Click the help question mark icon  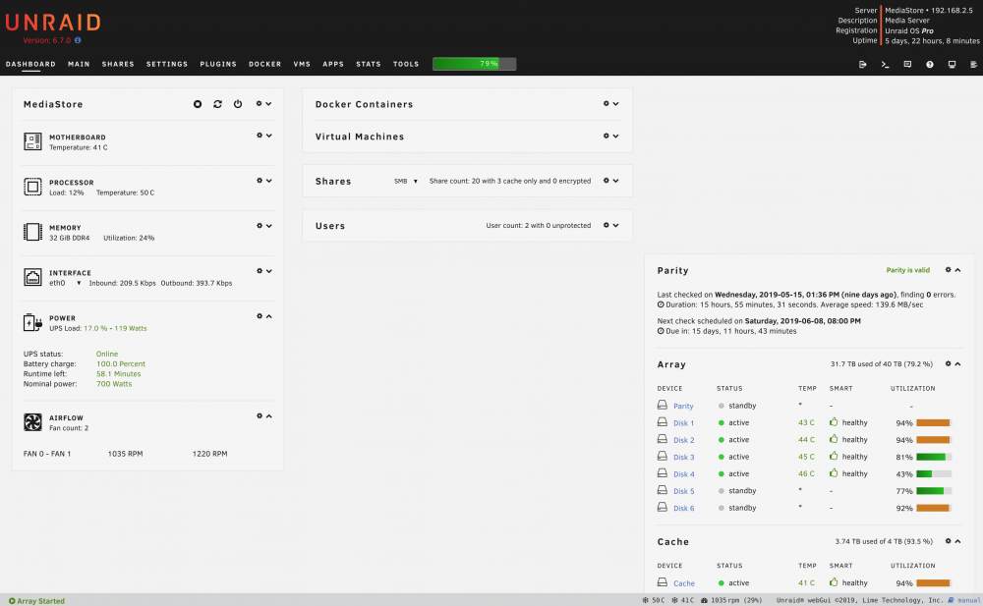click(x=930, y=64)
